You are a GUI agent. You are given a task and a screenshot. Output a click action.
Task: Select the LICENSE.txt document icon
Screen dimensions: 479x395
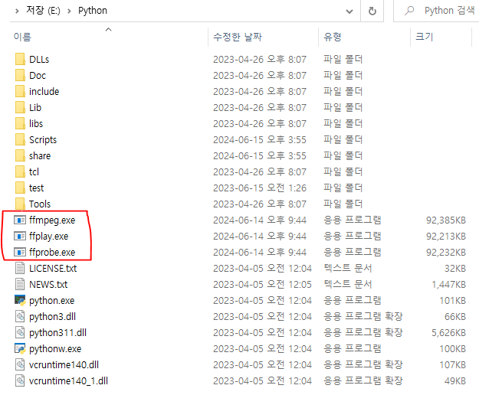(x=20, y=268)
